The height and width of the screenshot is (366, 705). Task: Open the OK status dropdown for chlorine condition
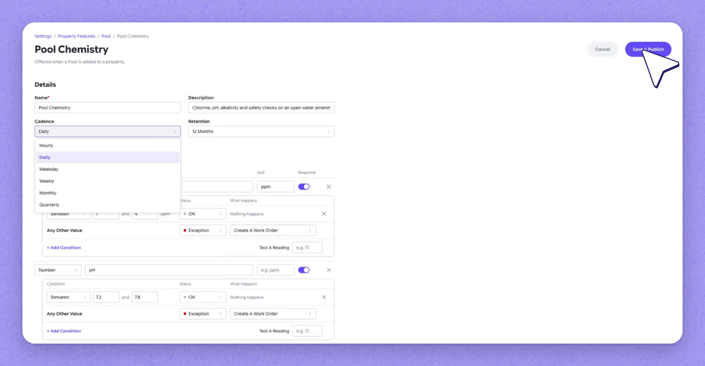coord(203,214)
